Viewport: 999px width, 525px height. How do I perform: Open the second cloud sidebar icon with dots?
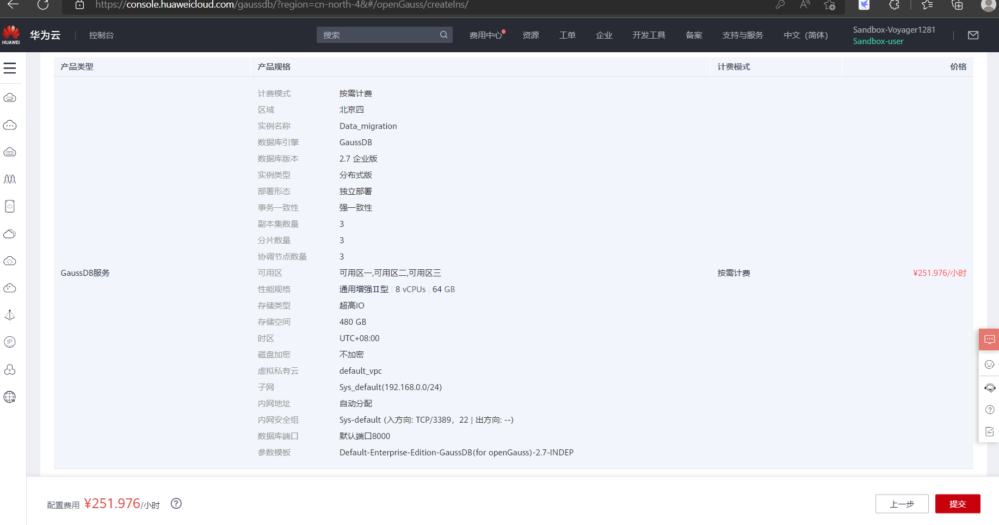[10, 125]
